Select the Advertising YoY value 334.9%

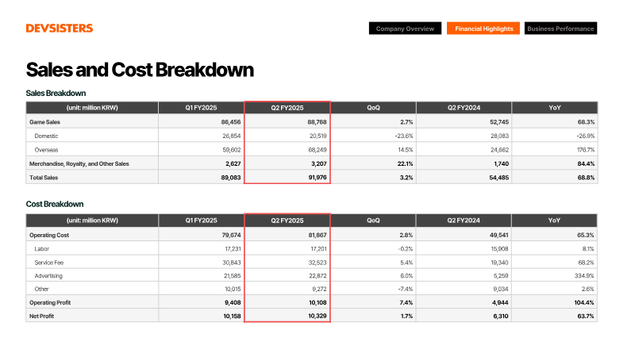tap(584, 275)
